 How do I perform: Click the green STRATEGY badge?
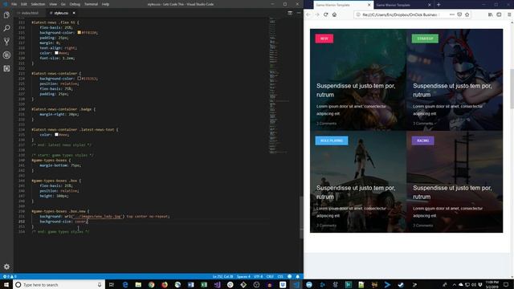(x=425, y=39)
